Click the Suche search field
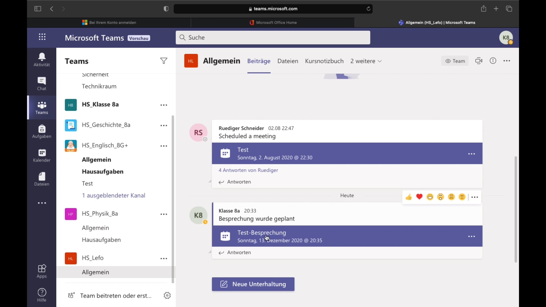 [x=273, y=38]
